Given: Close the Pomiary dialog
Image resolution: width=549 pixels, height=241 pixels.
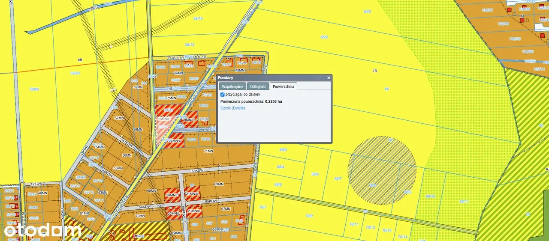Looking at the screenshot, I should click(x=329, y=78).
